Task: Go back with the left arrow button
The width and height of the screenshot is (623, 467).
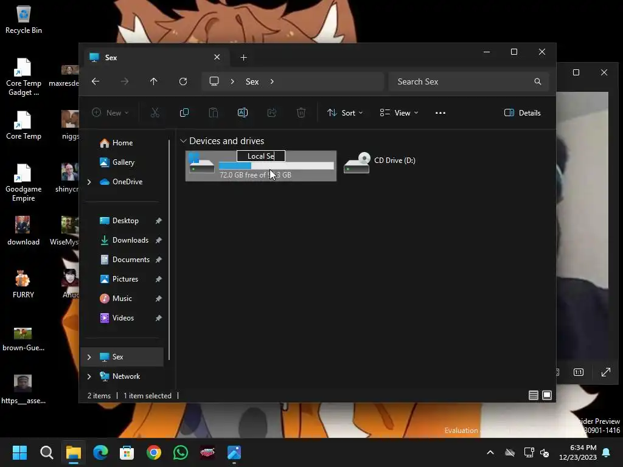Action: pos(96,81)
